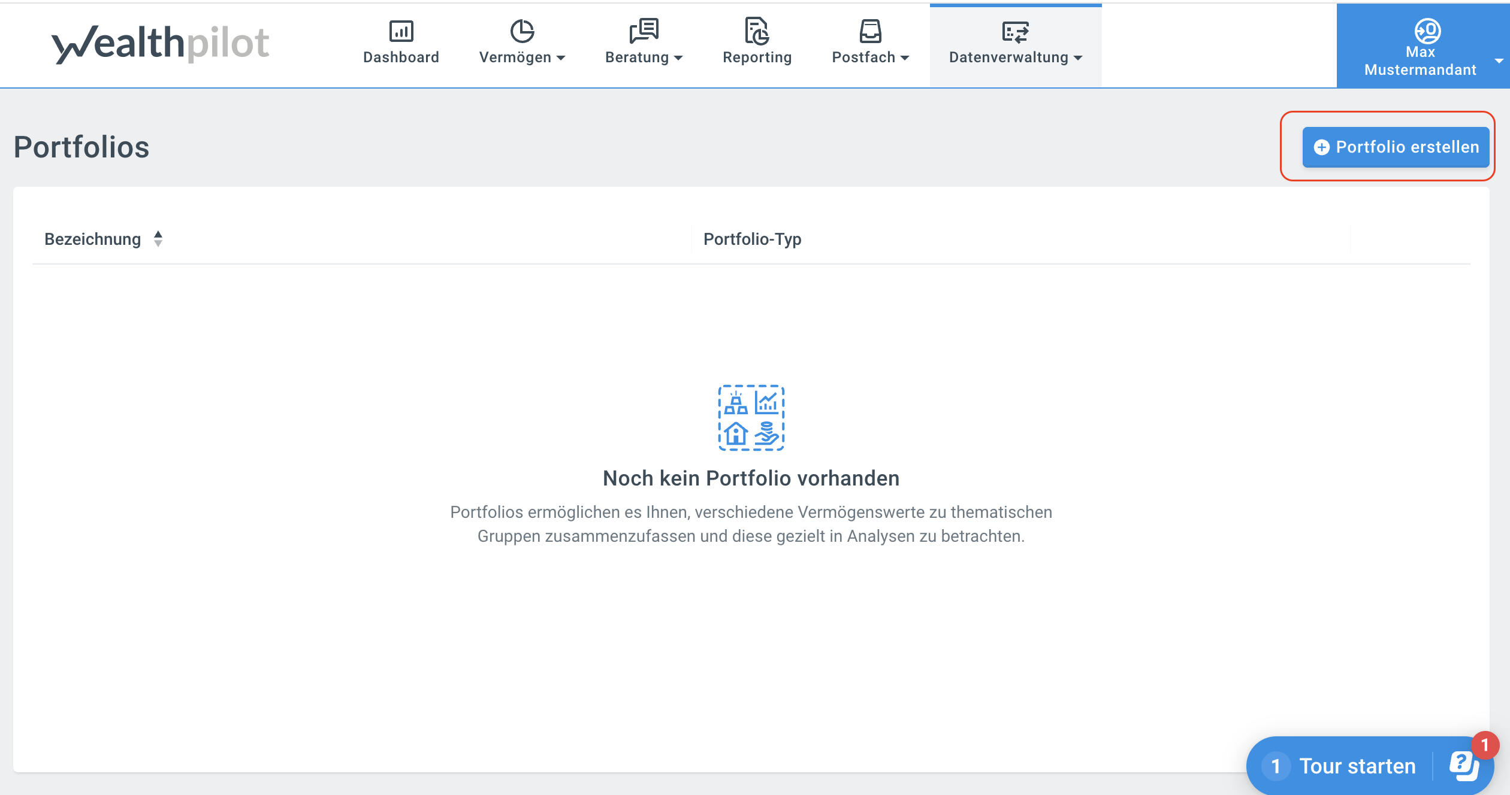Click the Vermögen pie chart icon
Image resolution: width=1510 pixels, height=795 pixels.
point(523,31)
